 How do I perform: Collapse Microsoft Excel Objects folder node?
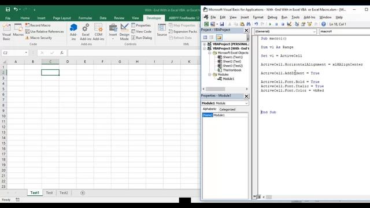[209, 53]
